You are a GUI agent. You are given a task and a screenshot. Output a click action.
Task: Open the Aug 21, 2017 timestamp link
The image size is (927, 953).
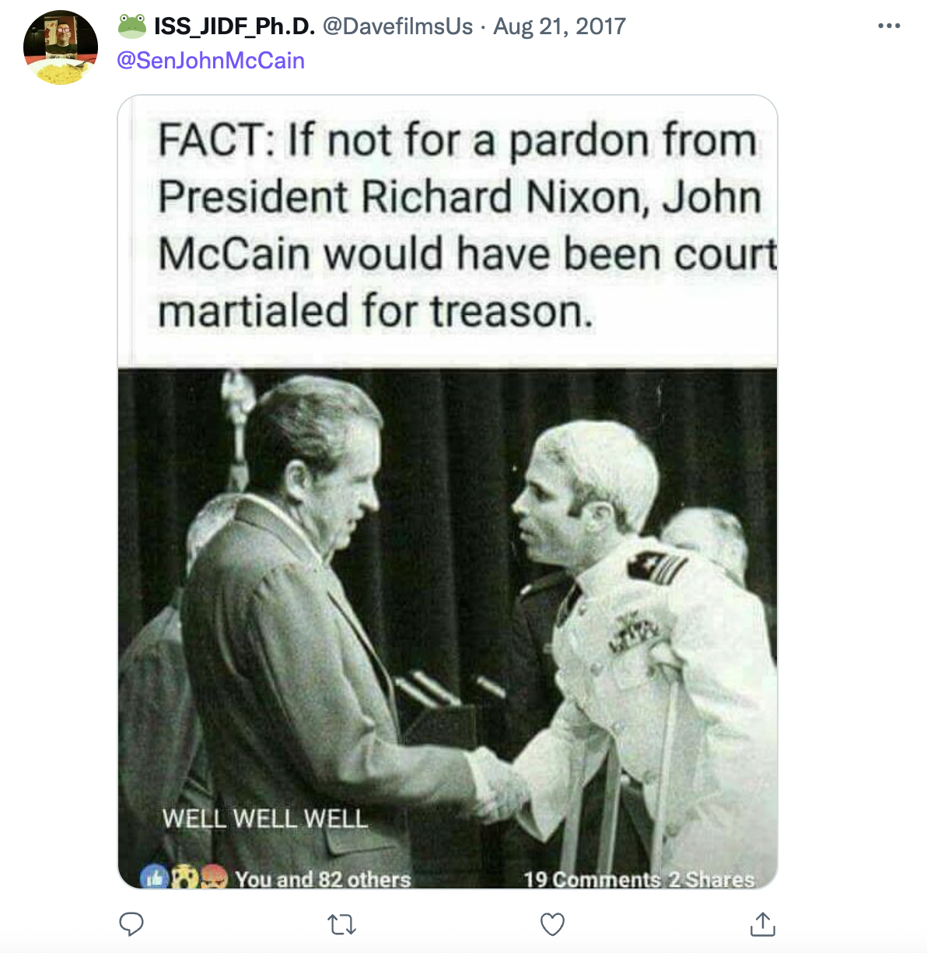[x=559, y=26]
